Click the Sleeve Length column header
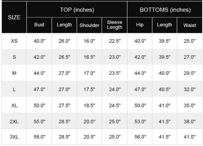Image resolution: width=203 pixels, height=146 pixels. [x=114, y=25]
